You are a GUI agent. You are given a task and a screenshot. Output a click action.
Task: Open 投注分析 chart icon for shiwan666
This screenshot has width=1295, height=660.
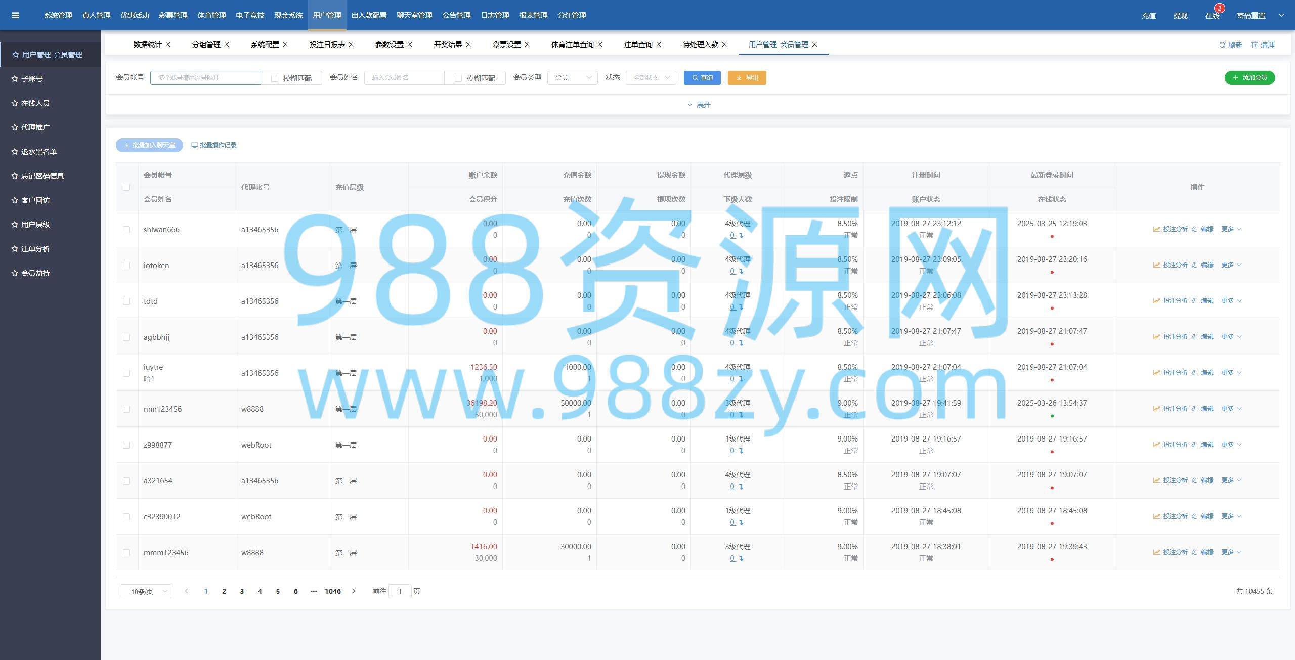[1156, 229]
